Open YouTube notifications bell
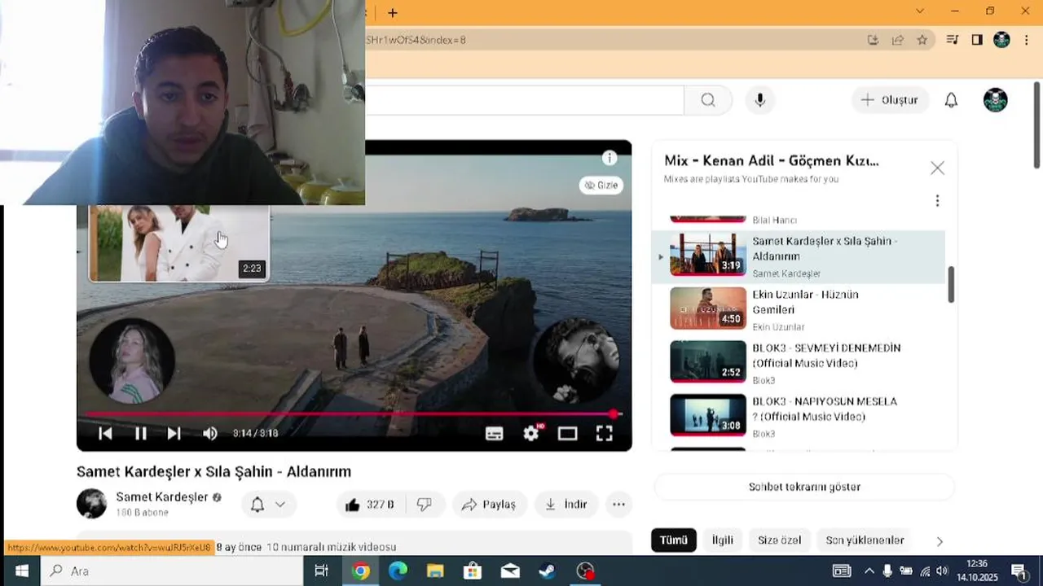Image resolution: width=1043 pixels, height=586 pixels. [x=951, y=100]
